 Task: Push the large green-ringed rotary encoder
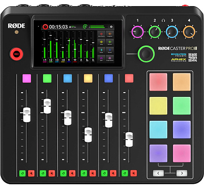[x=146, y=54]
